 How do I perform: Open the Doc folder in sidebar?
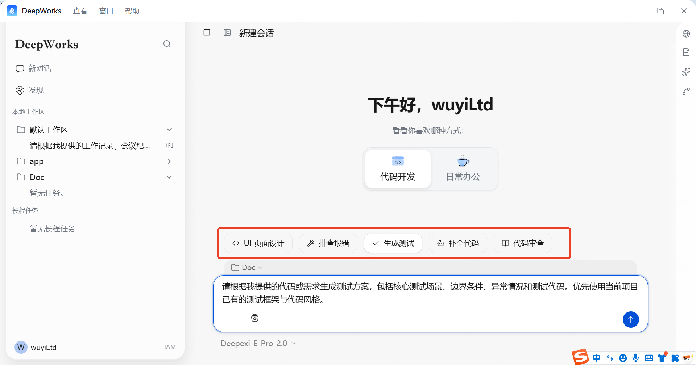click(x=95, y=177)
